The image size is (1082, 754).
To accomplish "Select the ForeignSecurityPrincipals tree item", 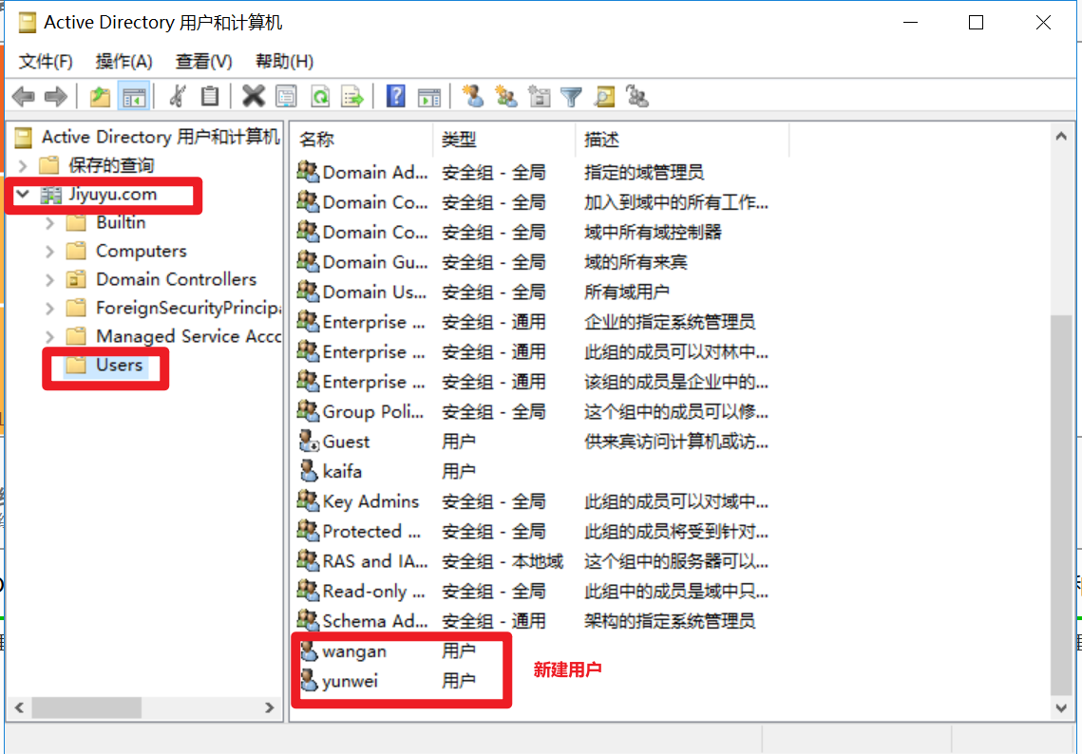I will pyautogui.click(x=188, y=308).
